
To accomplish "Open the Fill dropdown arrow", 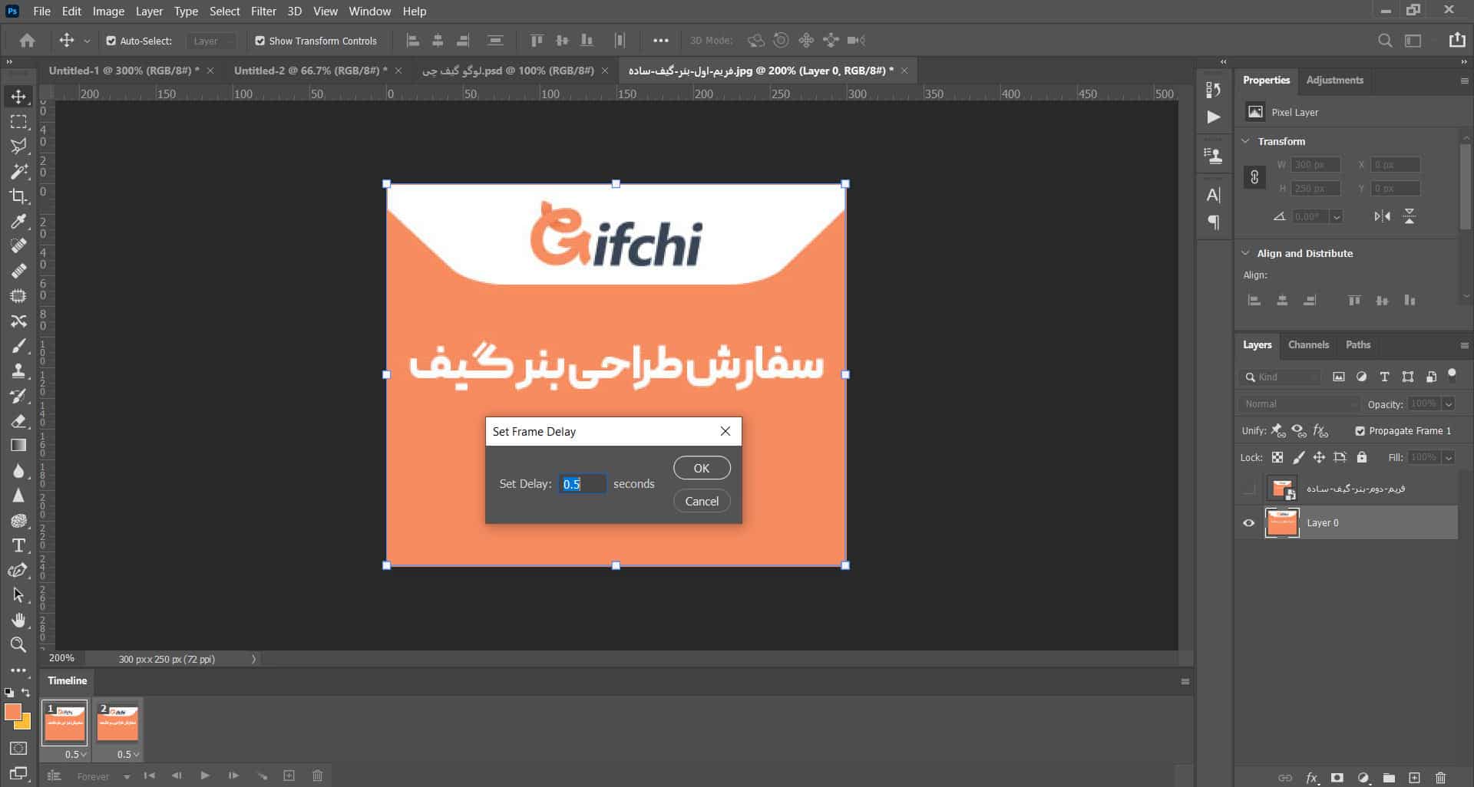I will pyautogui.click(x=1449, y=458).
